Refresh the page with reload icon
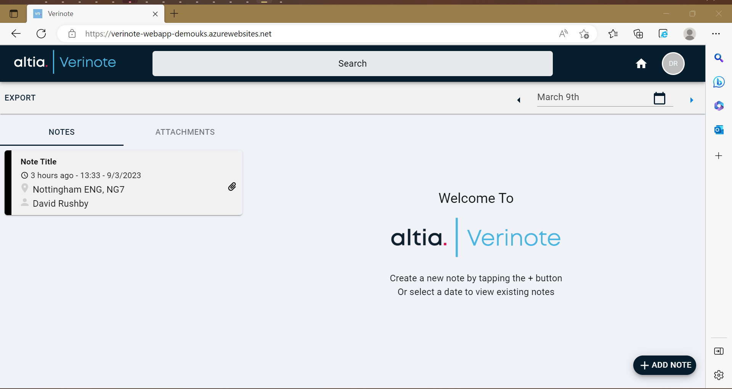732x389 pixels. (41, 33)
